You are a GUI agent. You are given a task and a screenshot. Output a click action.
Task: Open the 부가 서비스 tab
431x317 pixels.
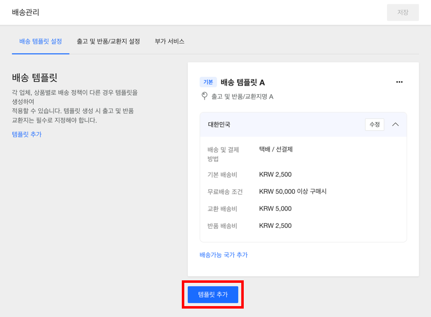(x=169, y=42)
